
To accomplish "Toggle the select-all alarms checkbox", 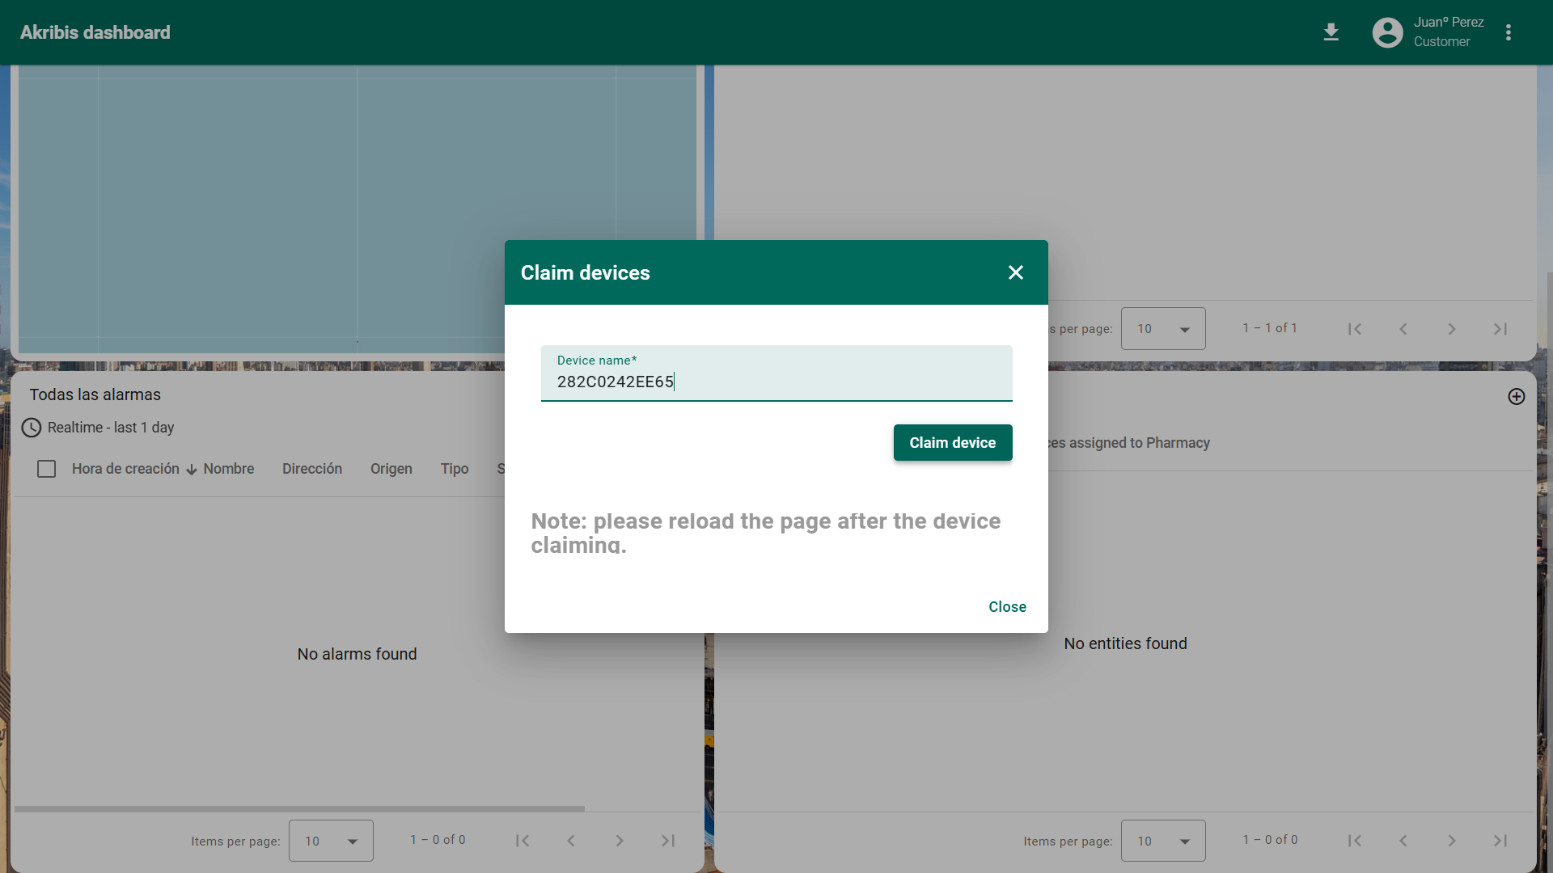I will 47,469.
